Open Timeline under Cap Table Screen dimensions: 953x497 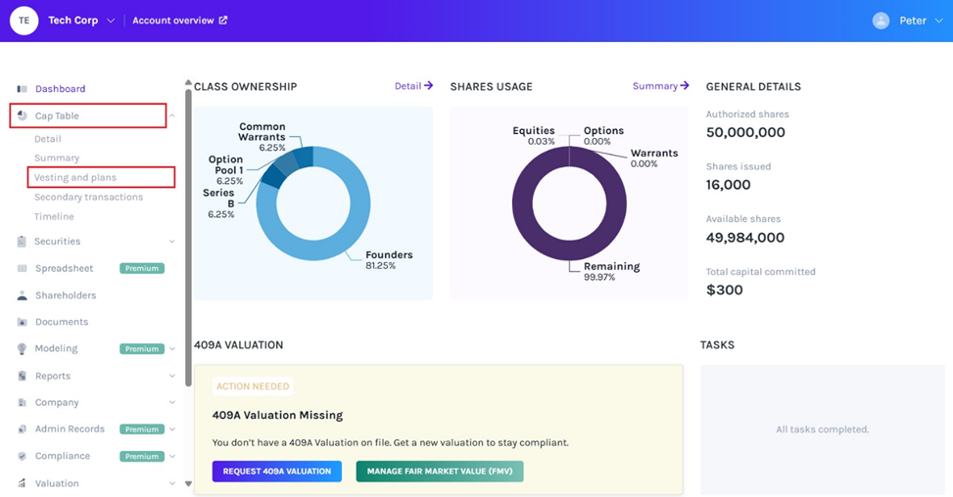point(54,216)
